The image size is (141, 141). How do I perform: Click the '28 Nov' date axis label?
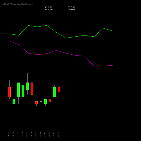(x=40, y=134)
